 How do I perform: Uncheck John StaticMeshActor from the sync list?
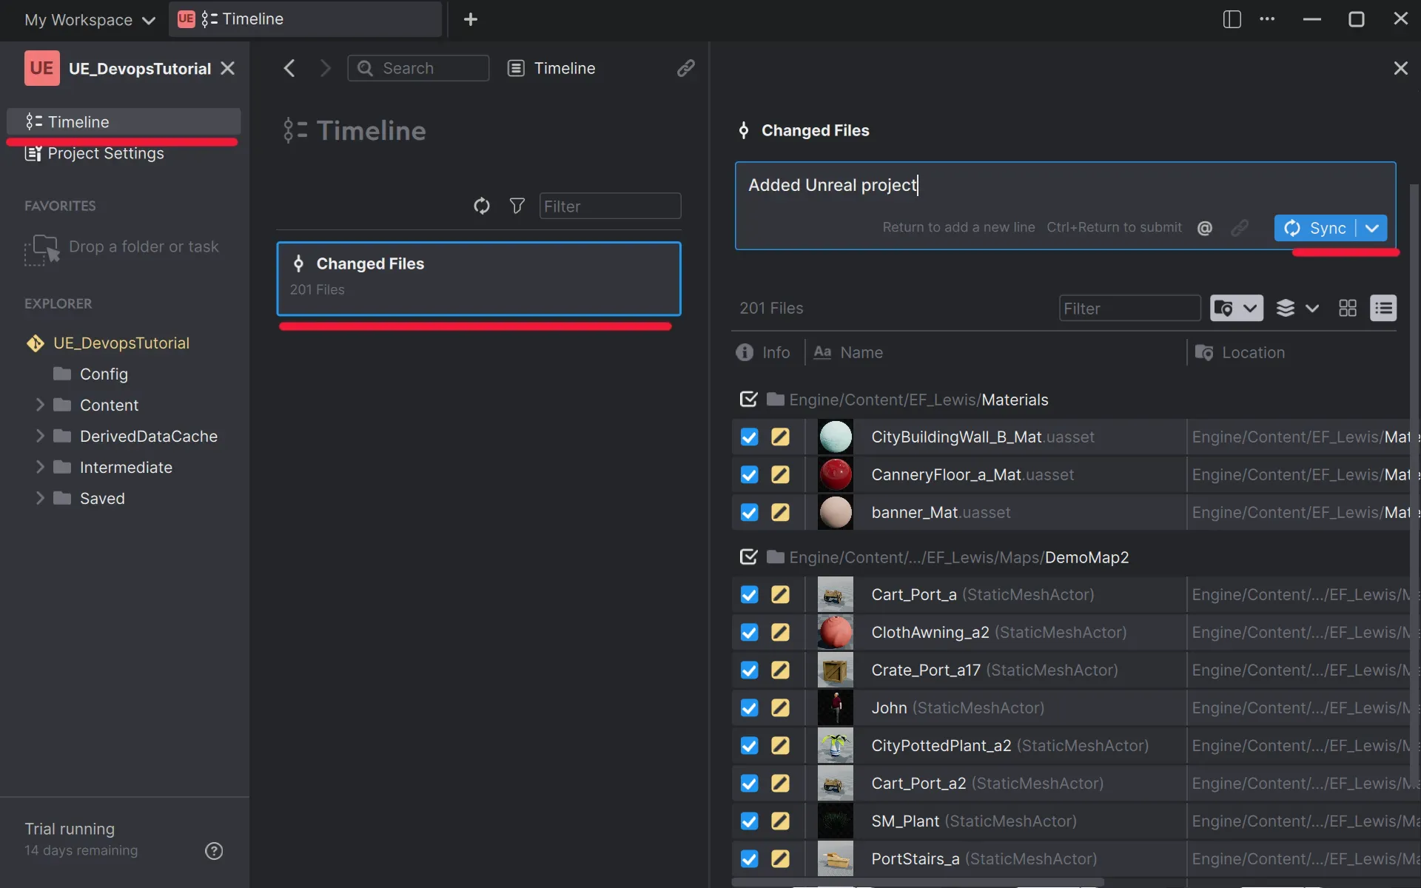click(x=748, y=707)
